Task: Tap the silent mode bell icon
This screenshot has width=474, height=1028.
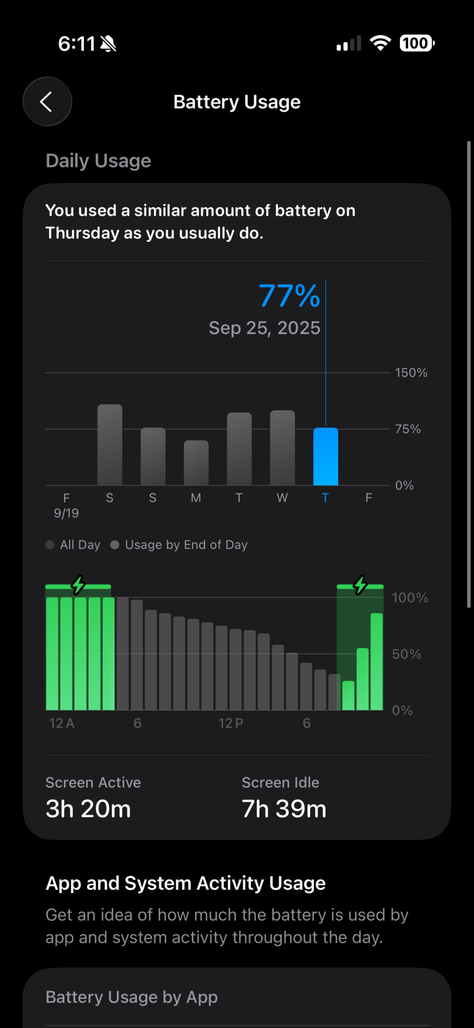Action: coord(108,44)
